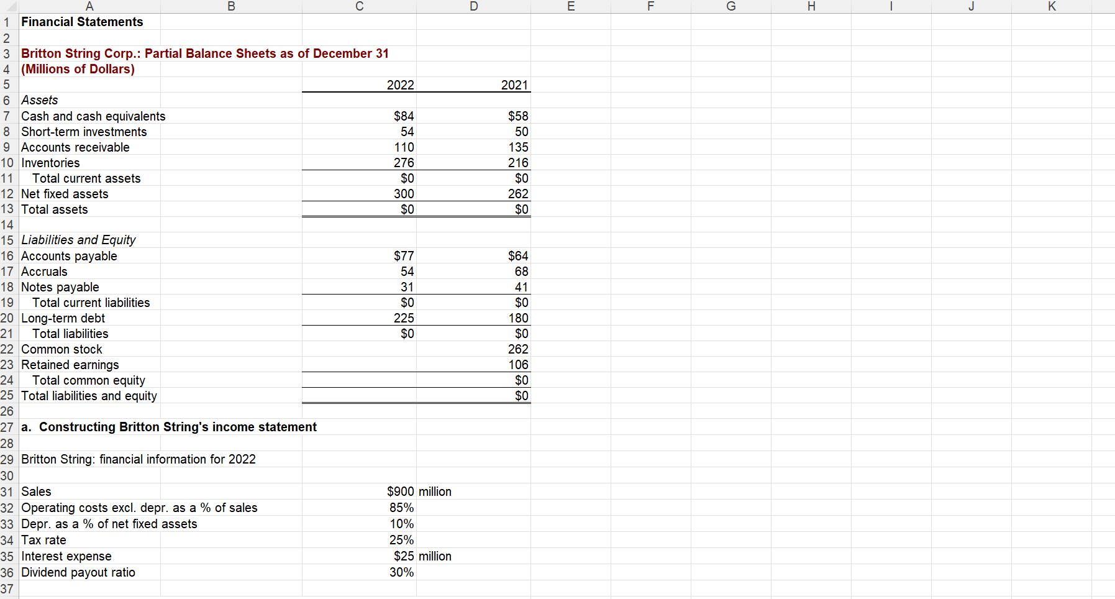Click Inventories 2021 value 216

pyautogui.click(x=518, y=163)
